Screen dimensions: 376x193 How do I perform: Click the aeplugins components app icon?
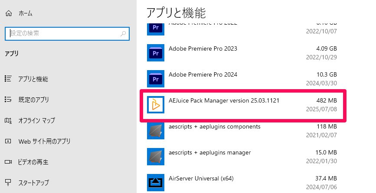click(156, 131)
